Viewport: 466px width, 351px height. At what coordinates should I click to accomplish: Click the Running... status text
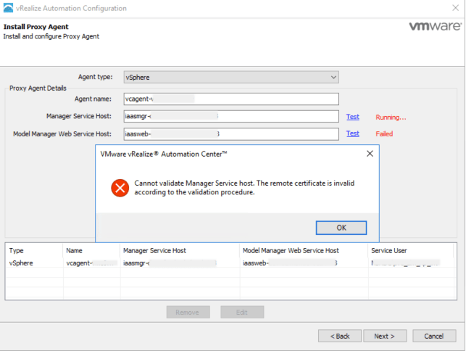(x=391, y=117)
